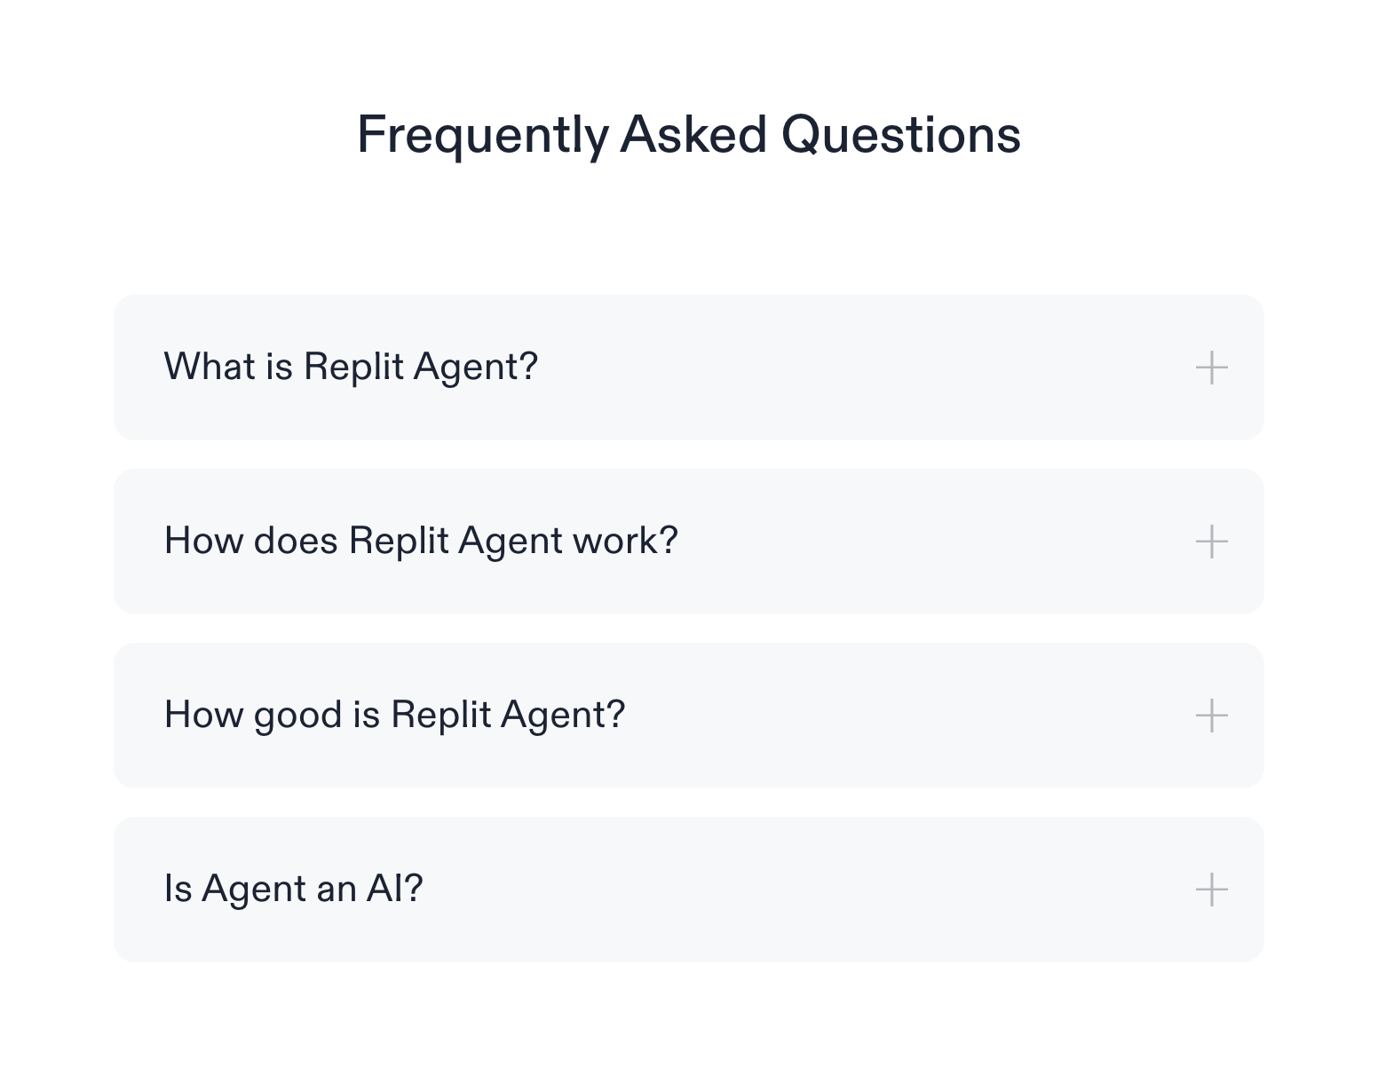Viewport: 1378px width, 1076px height.
Task: Click the question text 'Is Agent an AI?'
Action: 292,888
